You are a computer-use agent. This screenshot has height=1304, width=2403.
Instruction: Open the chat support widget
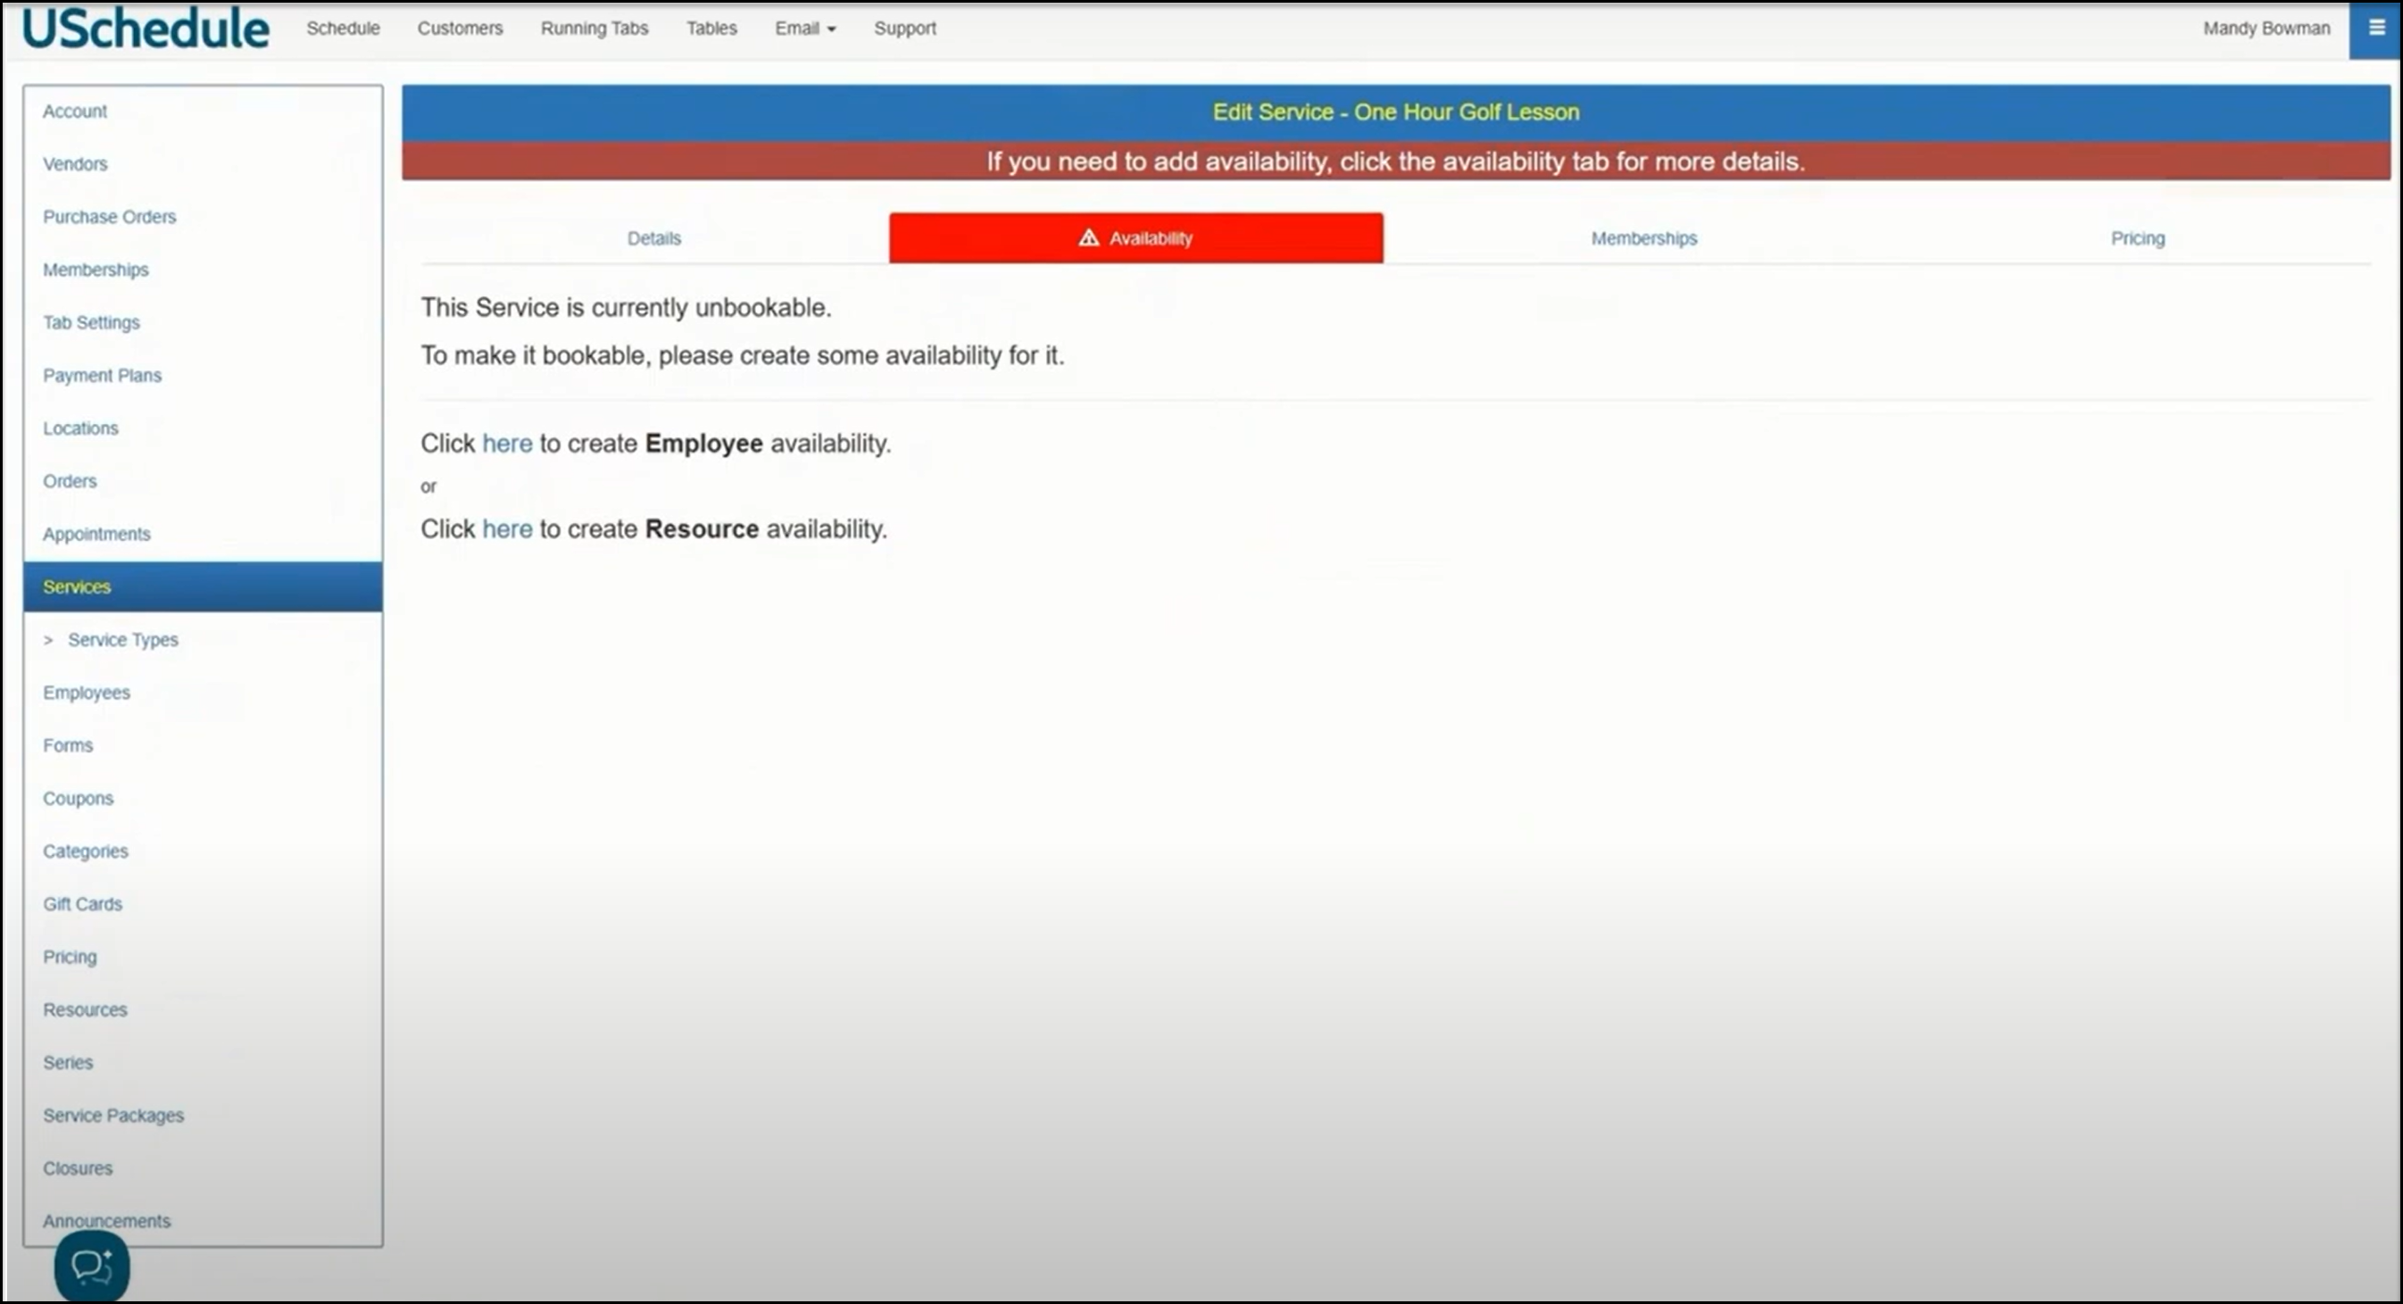tap(91, 1266)
